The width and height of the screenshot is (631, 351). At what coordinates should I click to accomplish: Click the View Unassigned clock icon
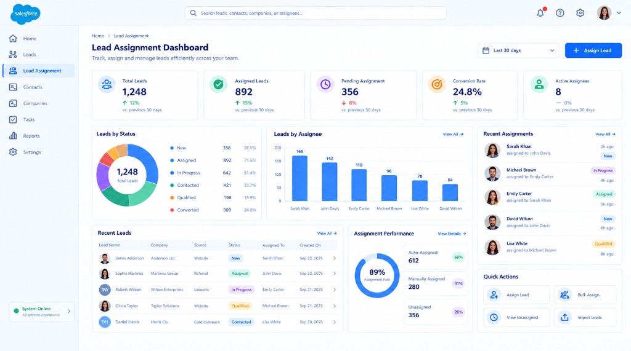coord(494,317)
